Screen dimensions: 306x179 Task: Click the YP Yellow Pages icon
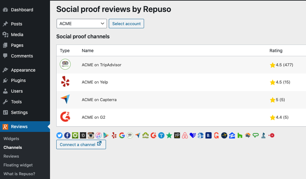pyautogui.click(x=177, y=135)
